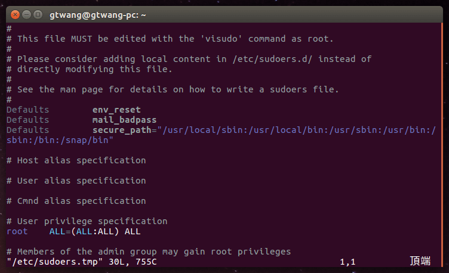Click the User alias specification comment
This screenshot has width=449, height=273.
pos(76,181)
